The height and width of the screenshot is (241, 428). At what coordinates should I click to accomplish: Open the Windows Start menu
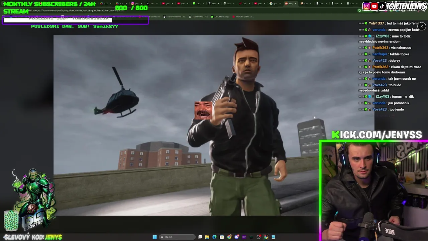click(x=154, y=237)
